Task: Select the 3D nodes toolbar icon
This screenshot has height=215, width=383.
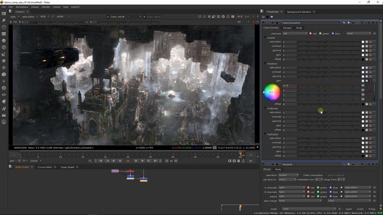Action: 4,75
